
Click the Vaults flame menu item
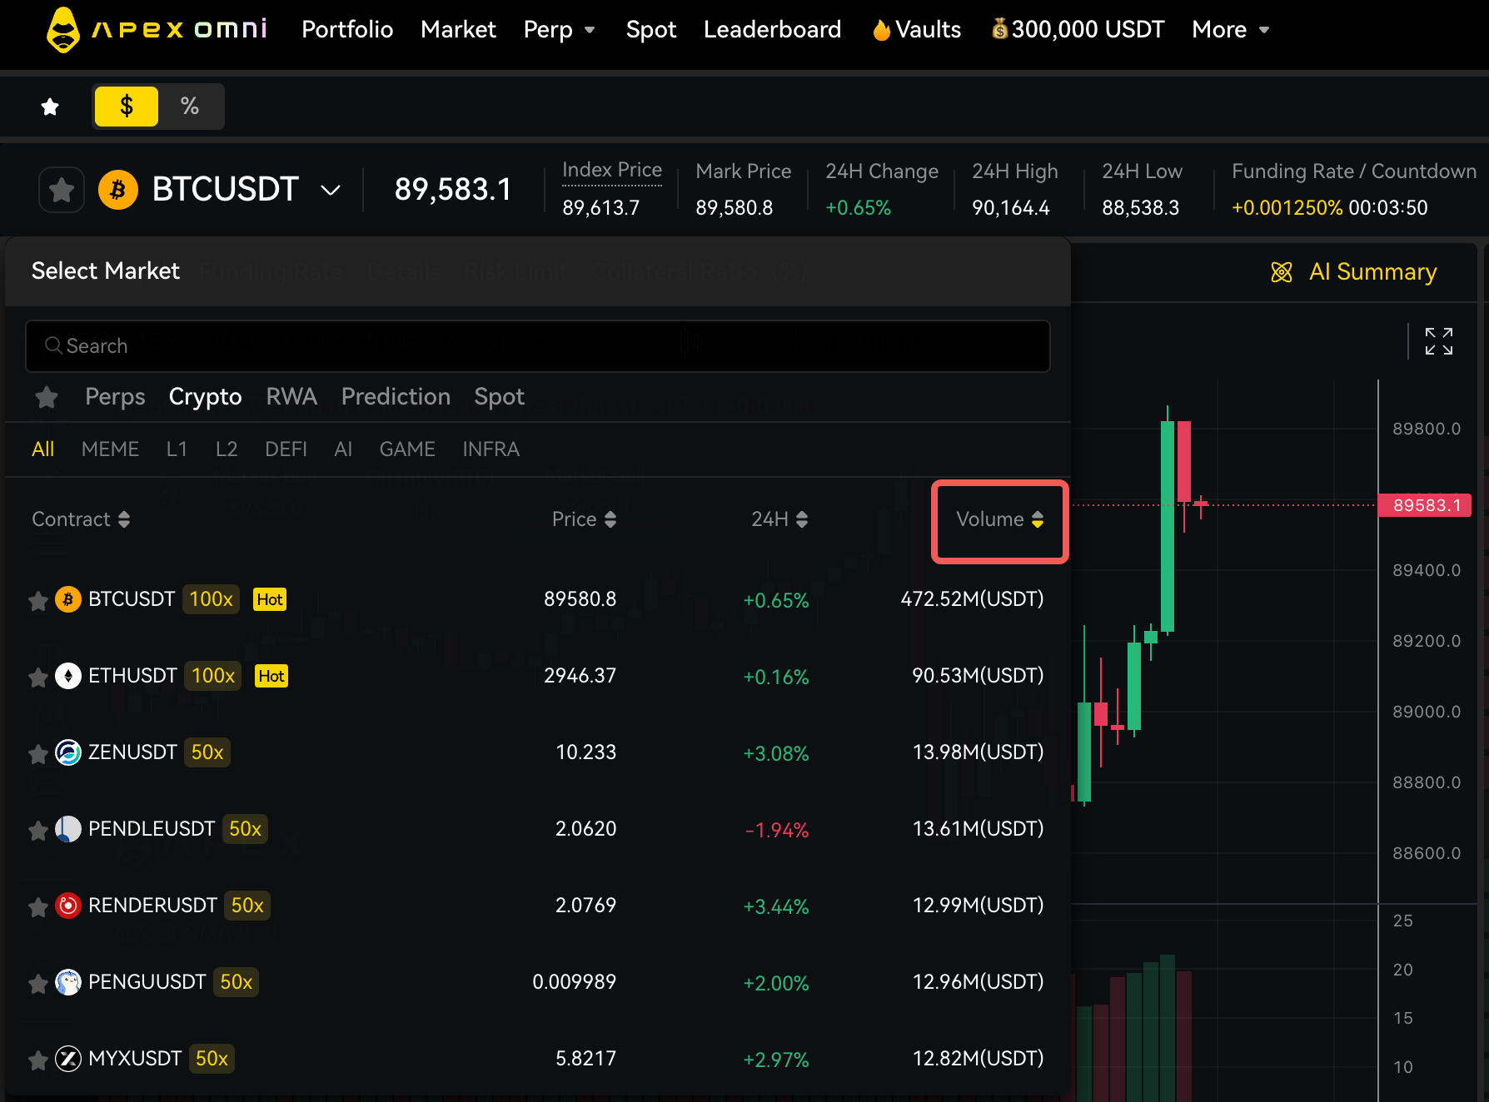click(x=916, y=30)
